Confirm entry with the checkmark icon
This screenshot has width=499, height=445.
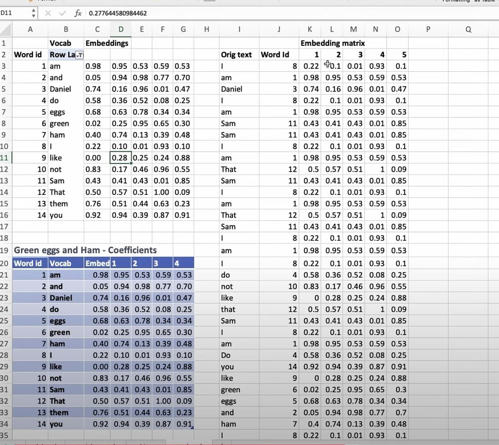coord(62,13)
